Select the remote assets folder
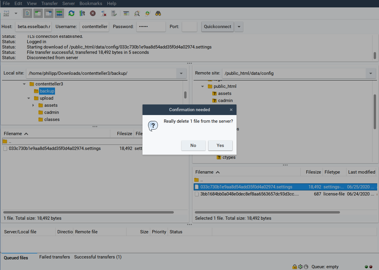Image resolution: width=379 pixels, height=270 pixels. 225,93
